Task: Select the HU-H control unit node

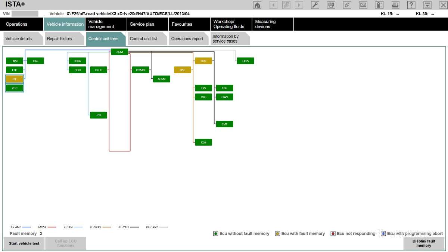Action: pyautogui.click(x=99, y=70)
